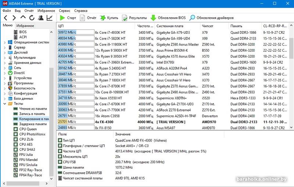This screenshot has width=294, height=187.
Task: Click the up-level arrow icon
Action: click(23, 17)
